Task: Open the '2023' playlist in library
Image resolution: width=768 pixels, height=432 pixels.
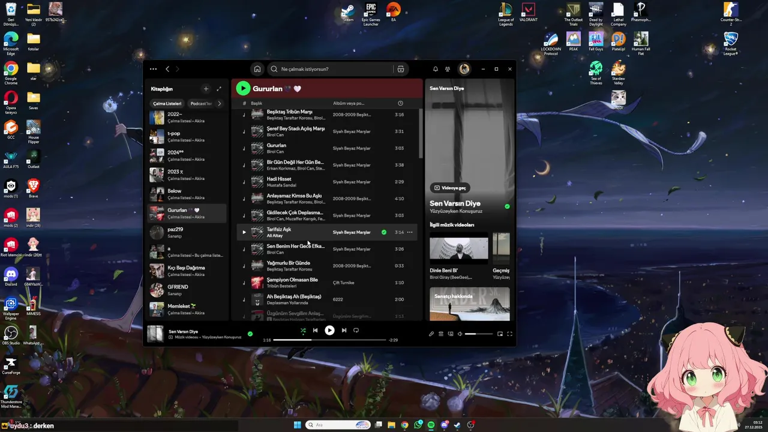Action: (187, 175)
